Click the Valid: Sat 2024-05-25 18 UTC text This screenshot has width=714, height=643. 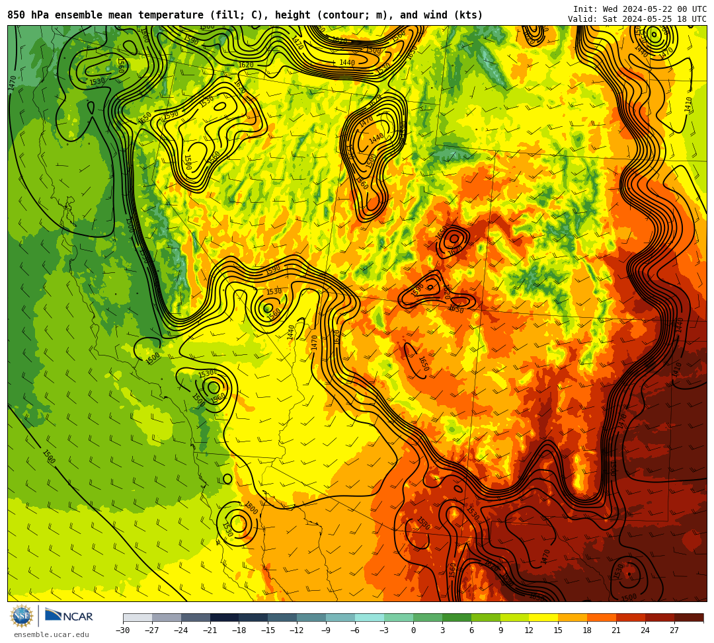coord(637,19)
